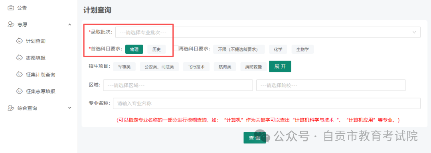Select the 公安类、司法类 enrollment project
This screenshot has height=153, width=431.
pyautogui.click(x=159, y=67)
